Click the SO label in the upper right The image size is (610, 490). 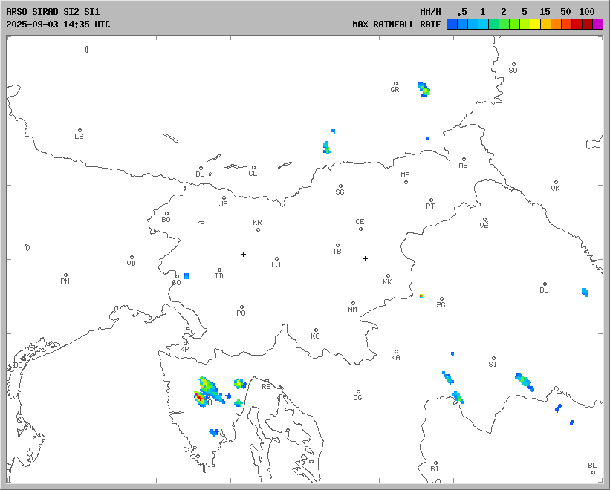[513, 71]
